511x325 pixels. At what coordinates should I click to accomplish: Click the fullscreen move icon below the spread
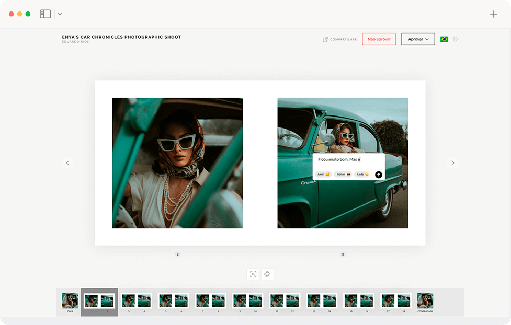click(267, 274)
